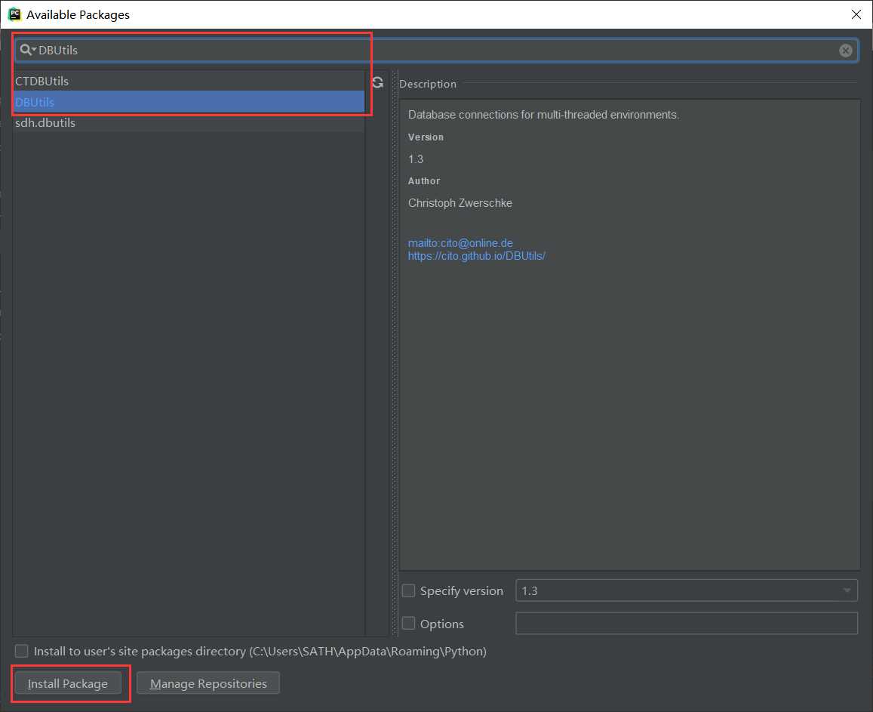
Task: Toggle install to user's site packages directory
Action: [22, 651]
